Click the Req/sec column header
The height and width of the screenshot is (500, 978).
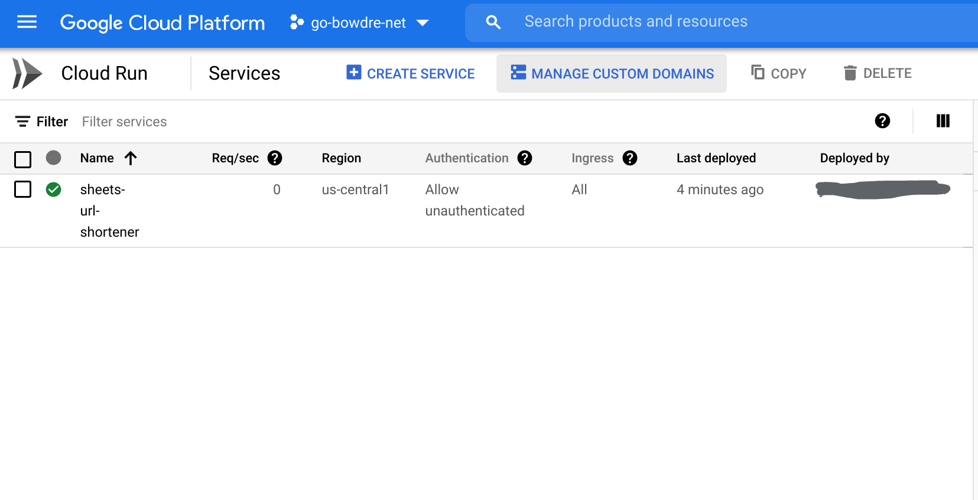coord(235,158)
